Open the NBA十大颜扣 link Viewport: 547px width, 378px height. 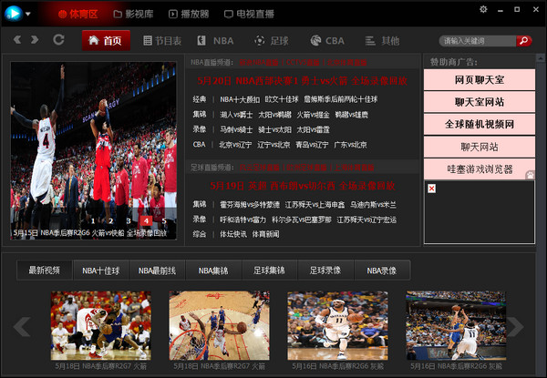[x=240, y=99]
